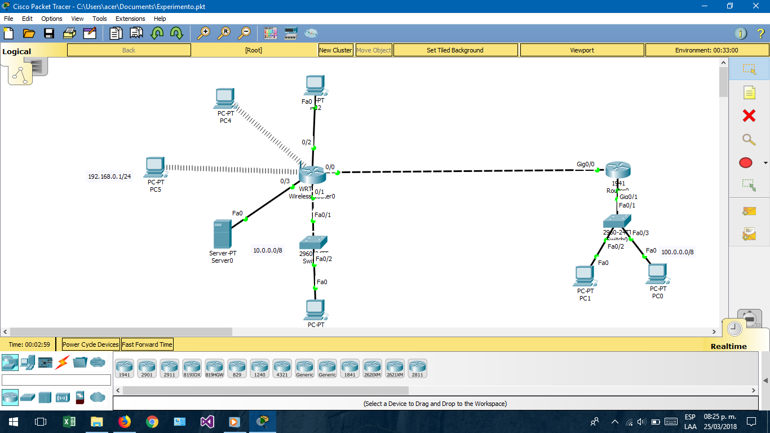The width and height of the screenshot is (770, 433).
Task: Pick the 2911 router model
Action: (169, 368)
